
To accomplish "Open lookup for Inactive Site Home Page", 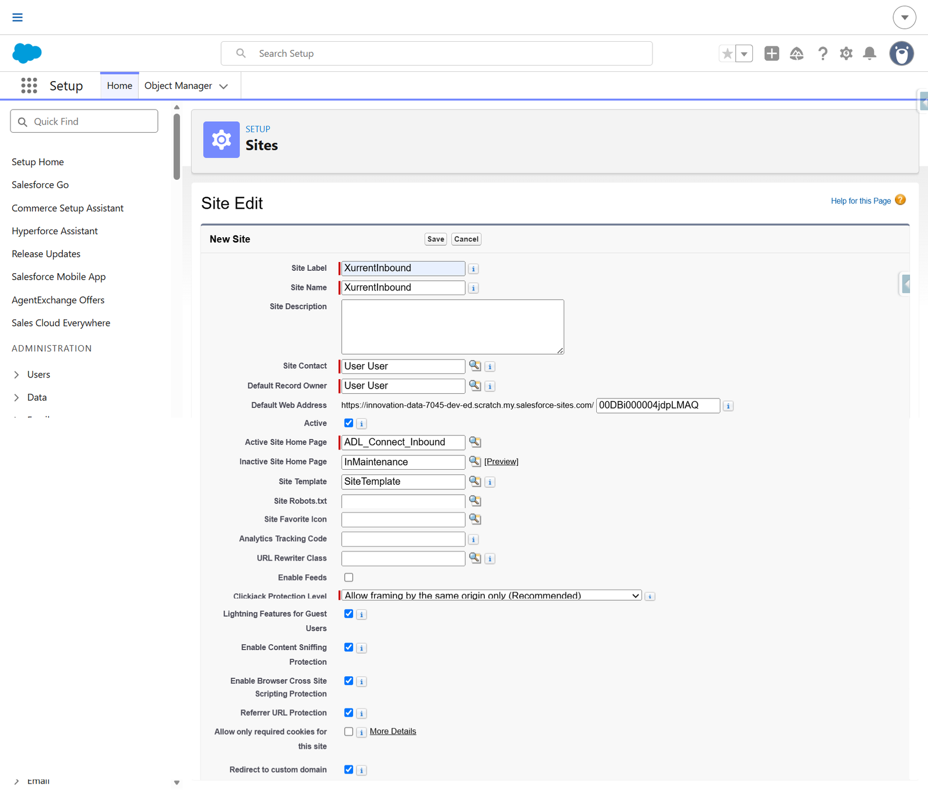I will point(475,461).
